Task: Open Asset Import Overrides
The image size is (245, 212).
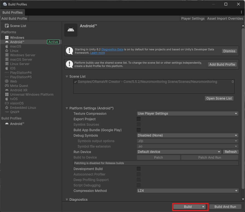Action: 225,18
